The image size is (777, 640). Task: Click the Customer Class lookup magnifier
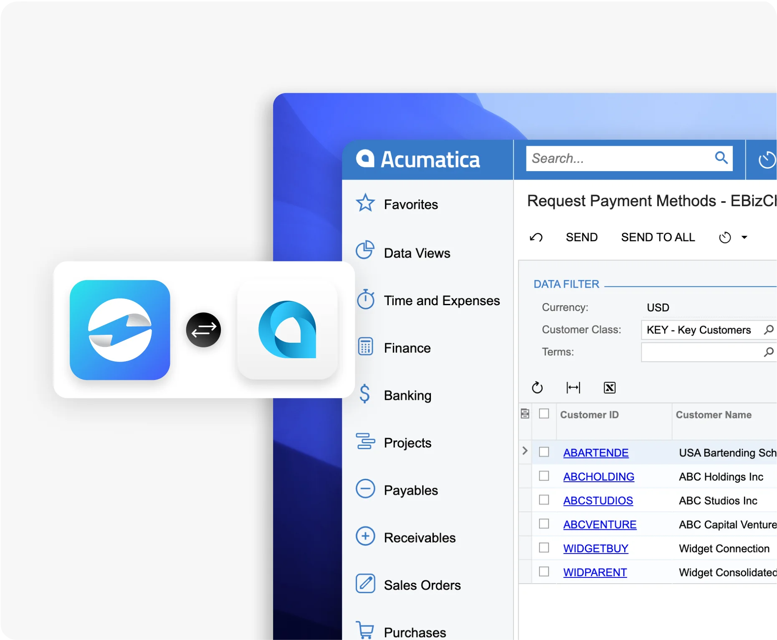point(769,329)
